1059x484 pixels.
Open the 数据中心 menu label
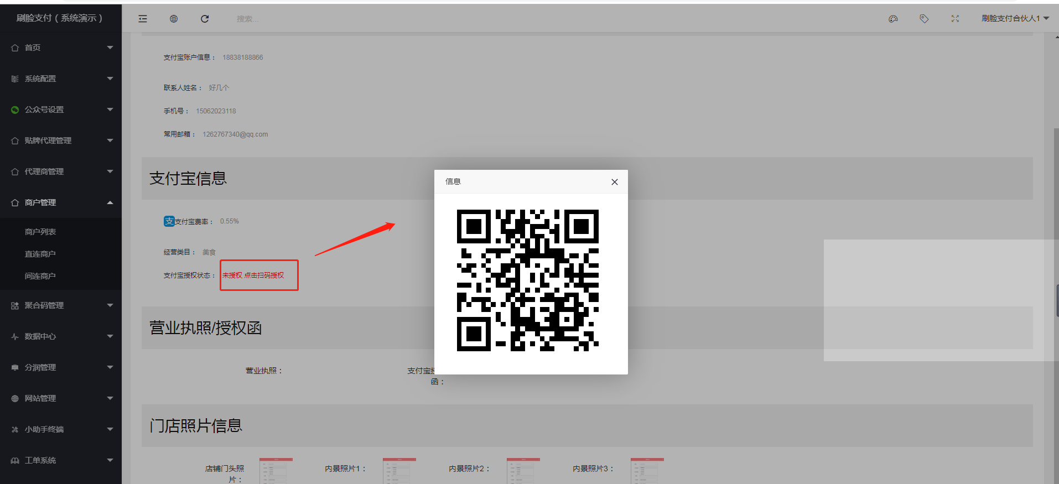coord(40,336)
